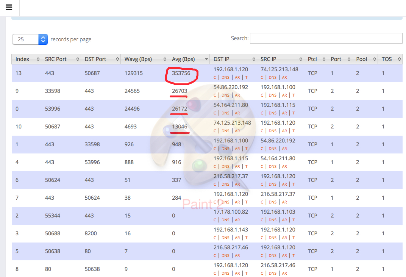Sort table by Pool column
Screen dimensions: 406x277
(365, 59)
